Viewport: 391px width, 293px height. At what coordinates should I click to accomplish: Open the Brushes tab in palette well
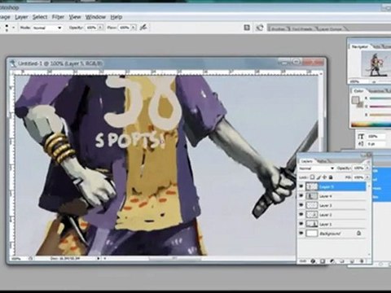click(278, 28)
